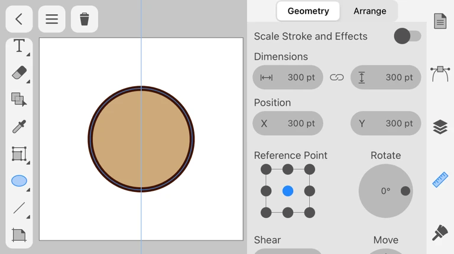
Task: Set the center reference point
Action: [x=288, y=191]
